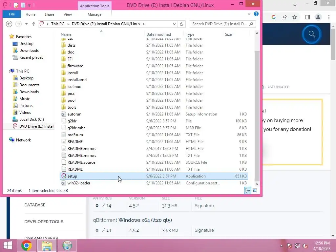This screenshot has height=252, width=336.
Task: Refresh the DVD Drive folder view
Action: (x=181, y=24)
